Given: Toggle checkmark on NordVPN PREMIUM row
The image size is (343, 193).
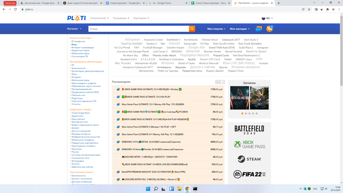Looking at the screenshot, I should point(114,172).
